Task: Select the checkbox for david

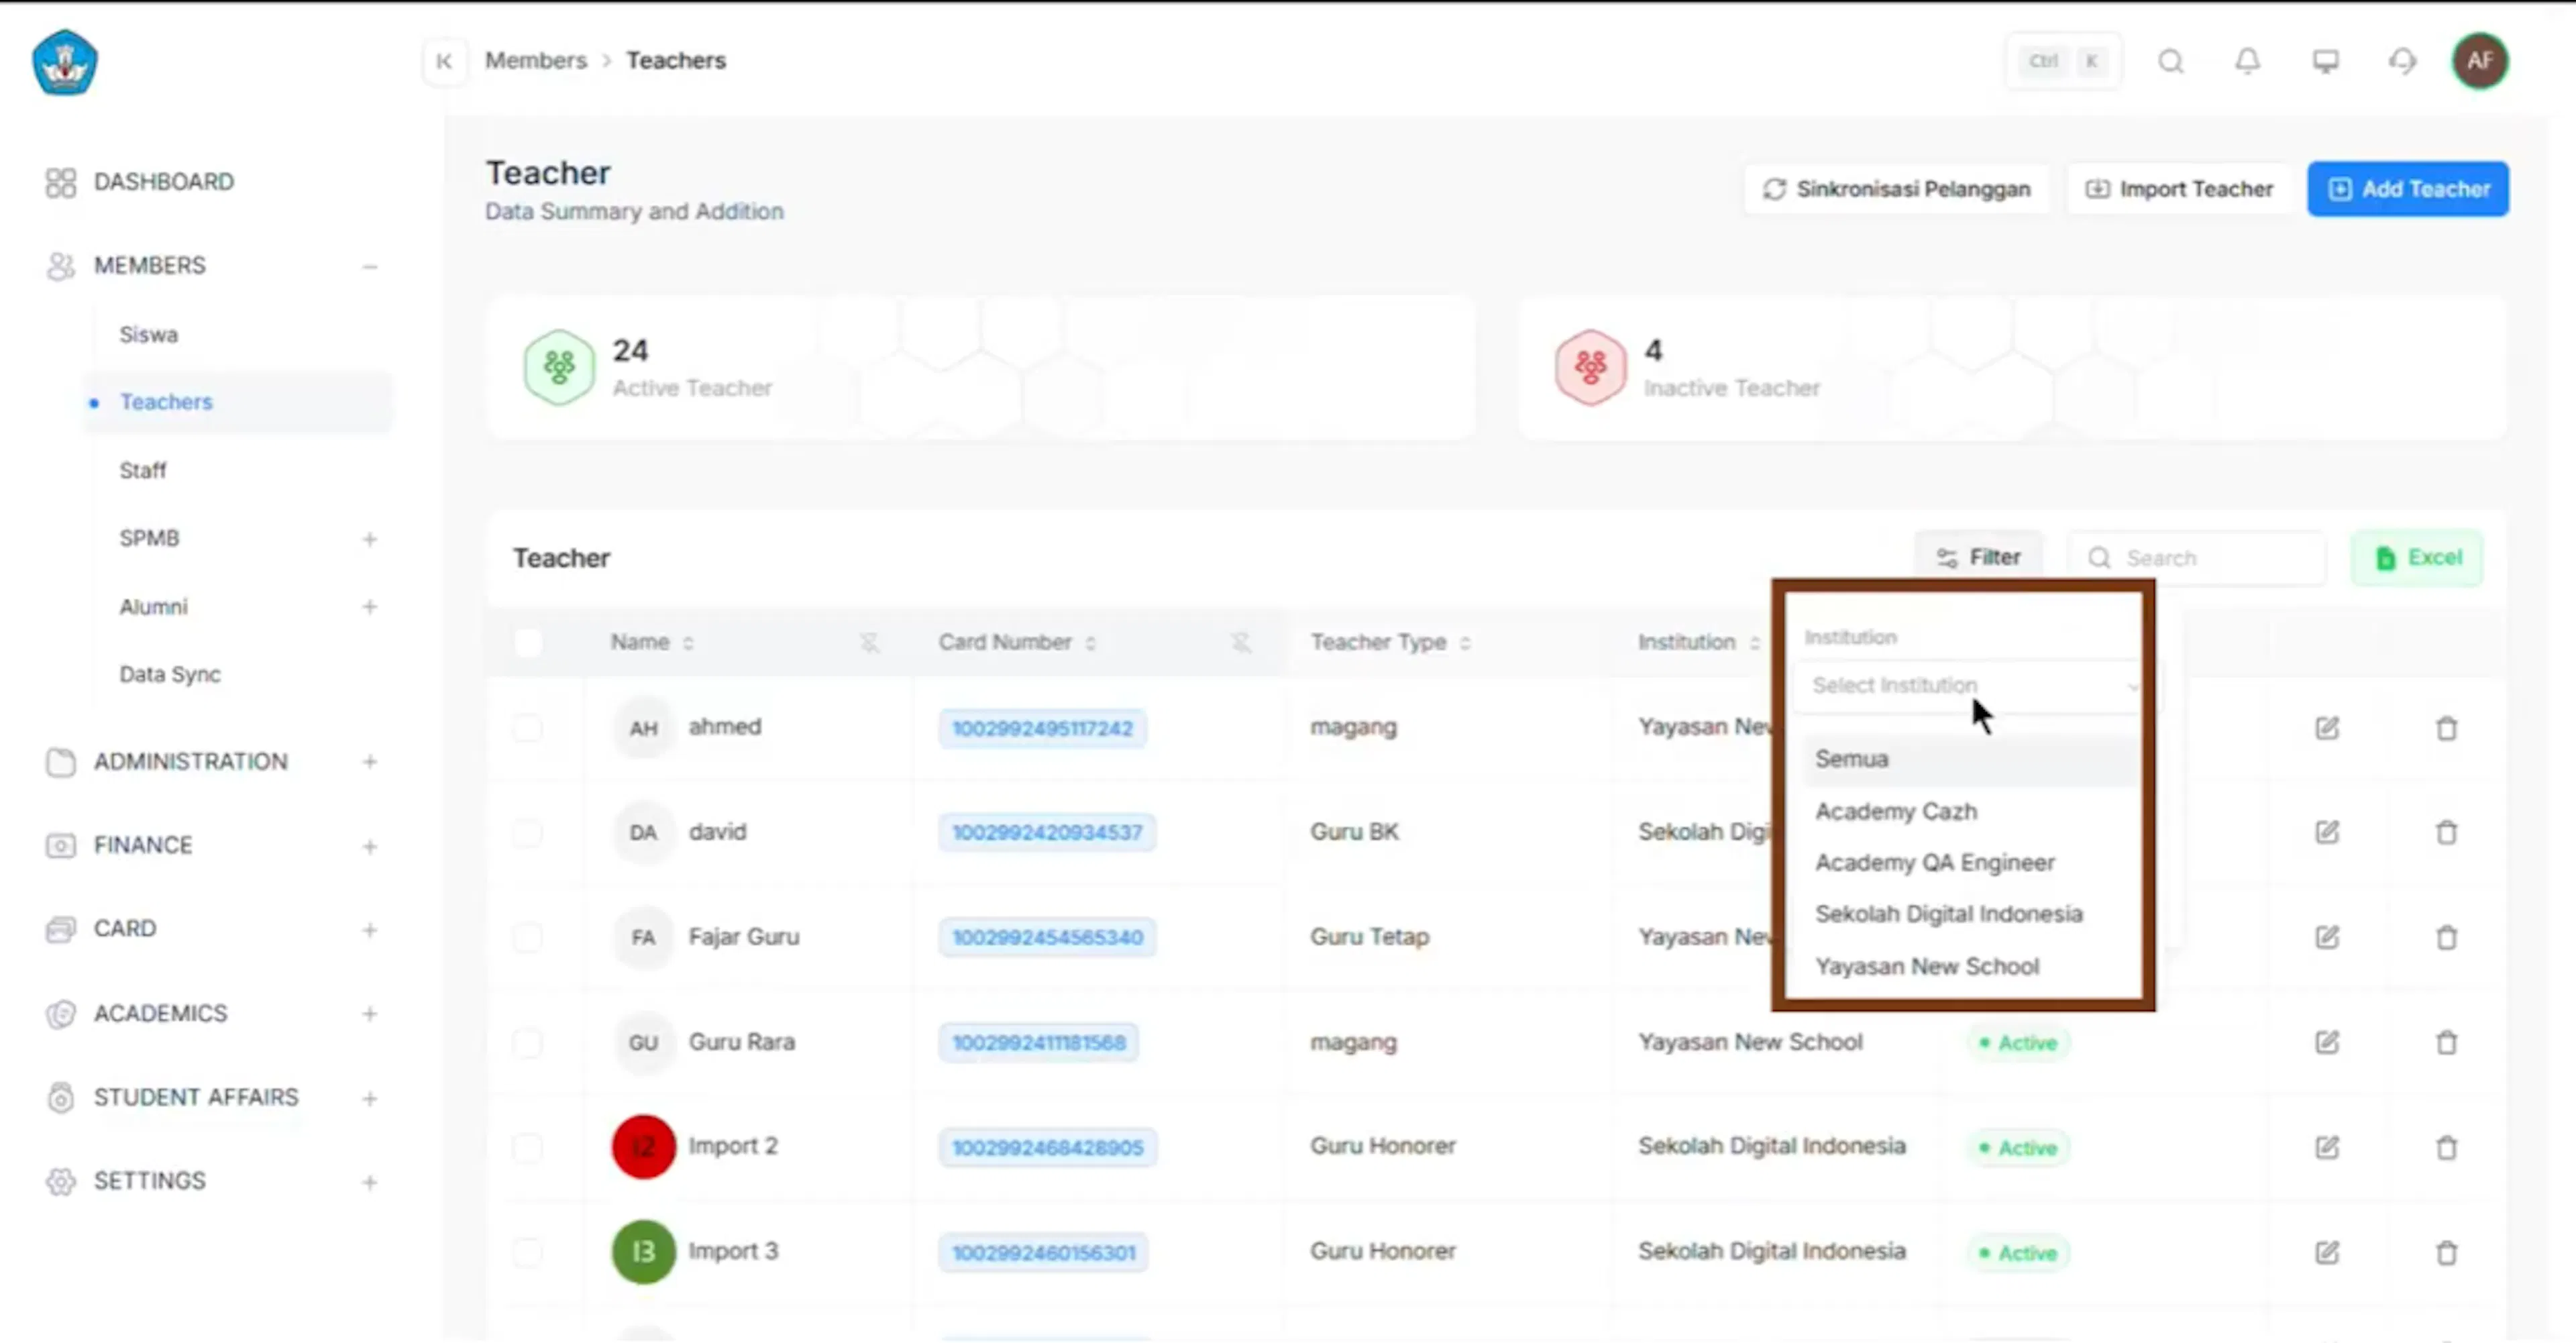Action: 528,832
